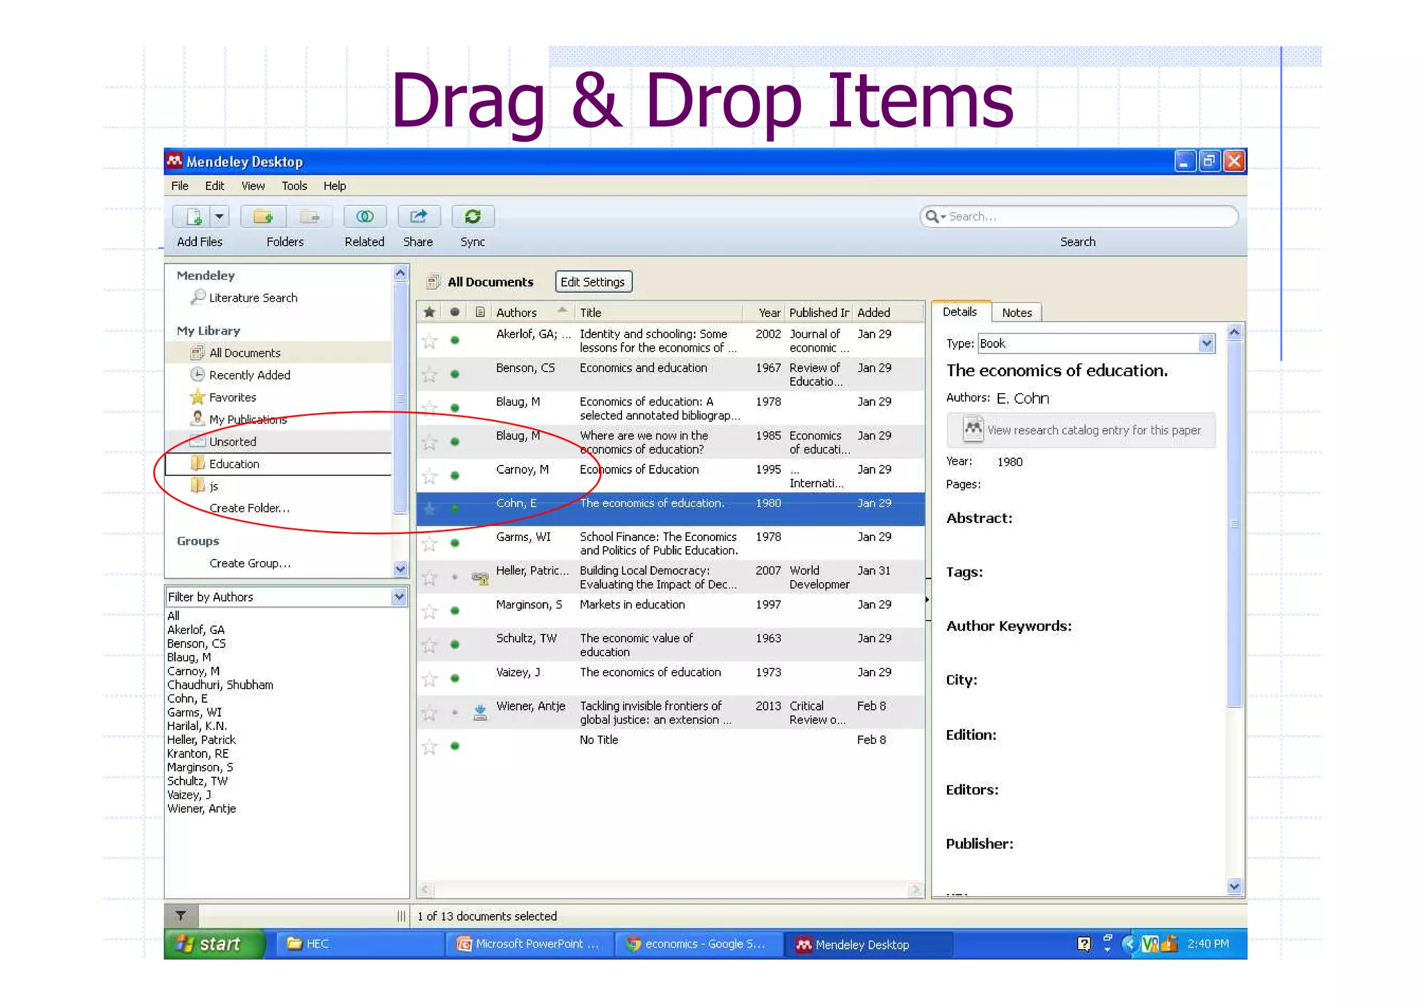Toggle read status dot for Vaizey, J row
Viewport: 1425px width, 1006px height.
tap(454, 678)
